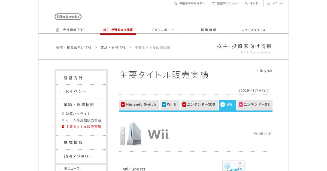Go to 会社情報TOP tab
The image size is (327, 171).
(72, 30)
